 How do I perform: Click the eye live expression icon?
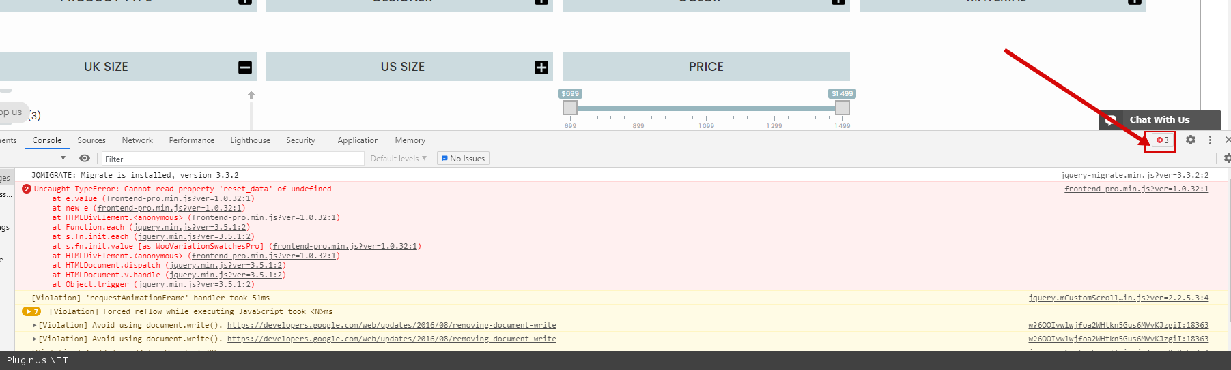coord(85,158)
